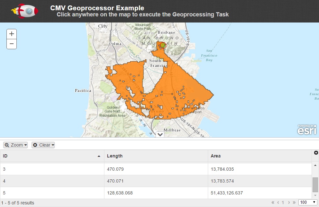Open the column chooser plus icon

(316, 153)
